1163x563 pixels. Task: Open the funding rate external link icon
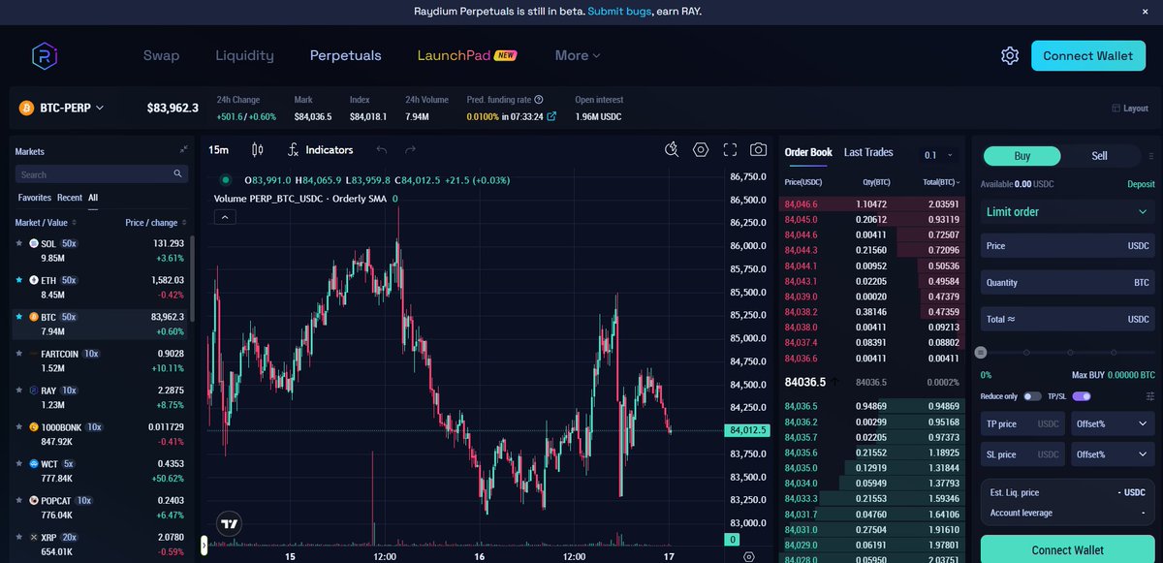pos(551,116)
